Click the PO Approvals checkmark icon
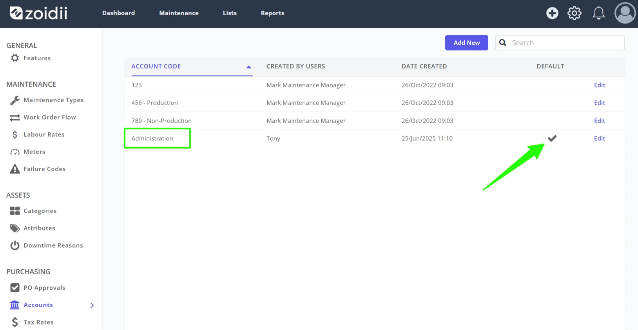Viewport: 638px width, 330px height. coord(15,288)
